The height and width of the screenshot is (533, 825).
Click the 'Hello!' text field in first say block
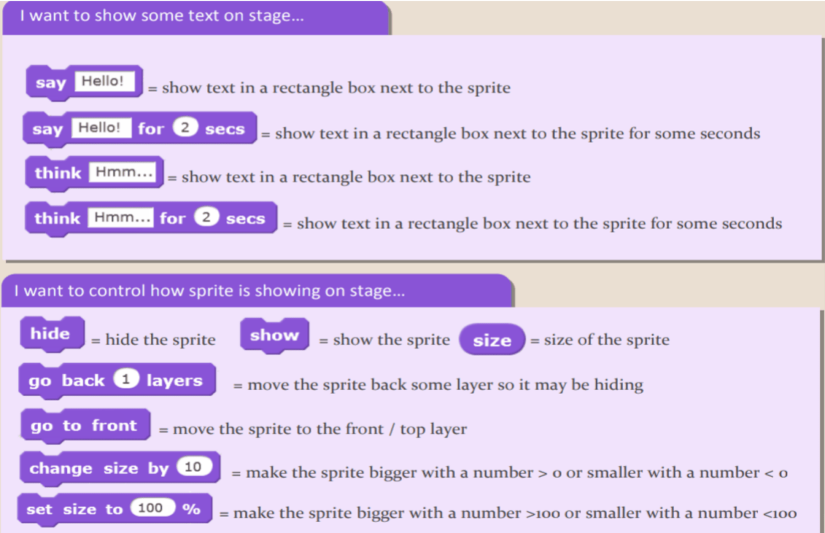coord(104,82)
